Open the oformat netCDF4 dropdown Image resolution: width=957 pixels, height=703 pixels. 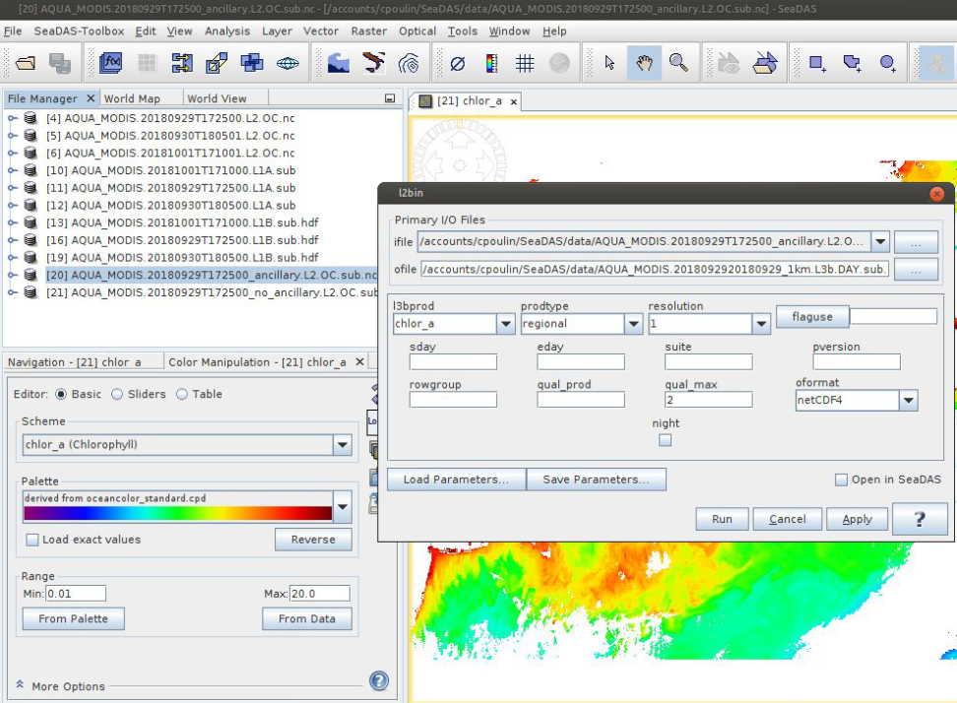pyautogui.click(x=908, y=401)
